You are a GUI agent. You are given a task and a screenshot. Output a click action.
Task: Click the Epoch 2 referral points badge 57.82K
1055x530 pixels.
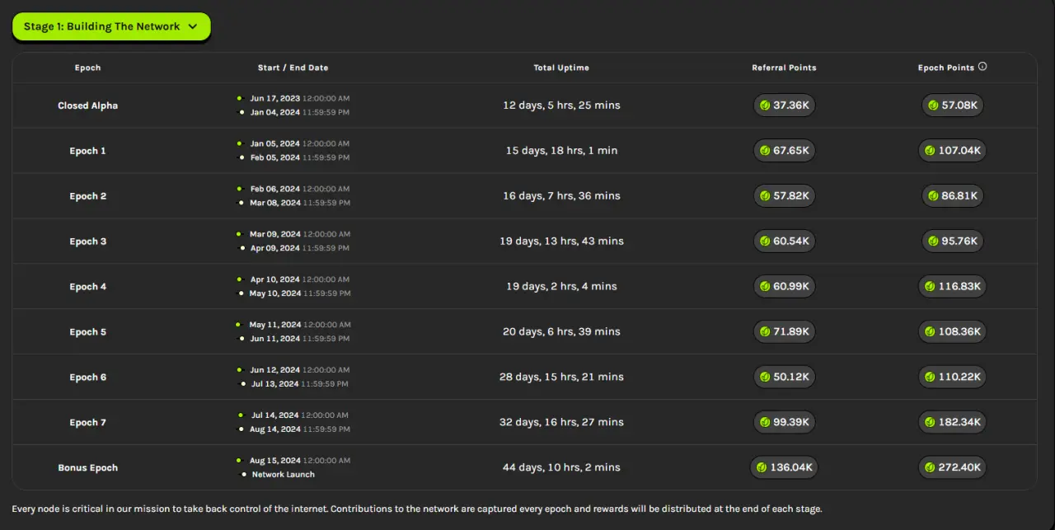pyautogui.click(x=785, y=196)
